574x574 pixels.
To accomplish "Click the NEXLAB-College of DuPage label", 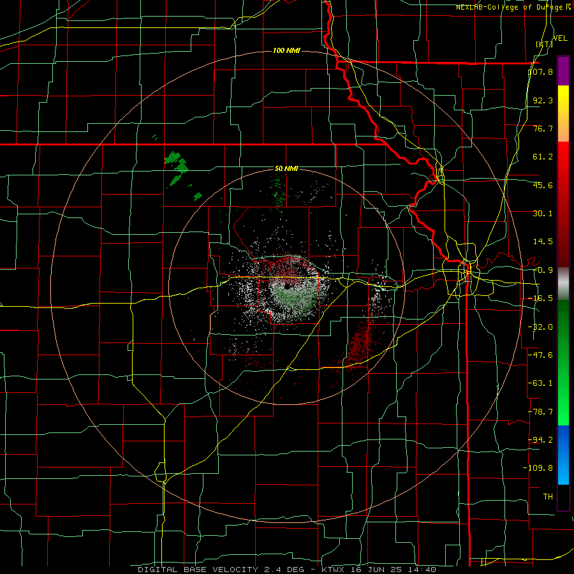I will [513, 7].
